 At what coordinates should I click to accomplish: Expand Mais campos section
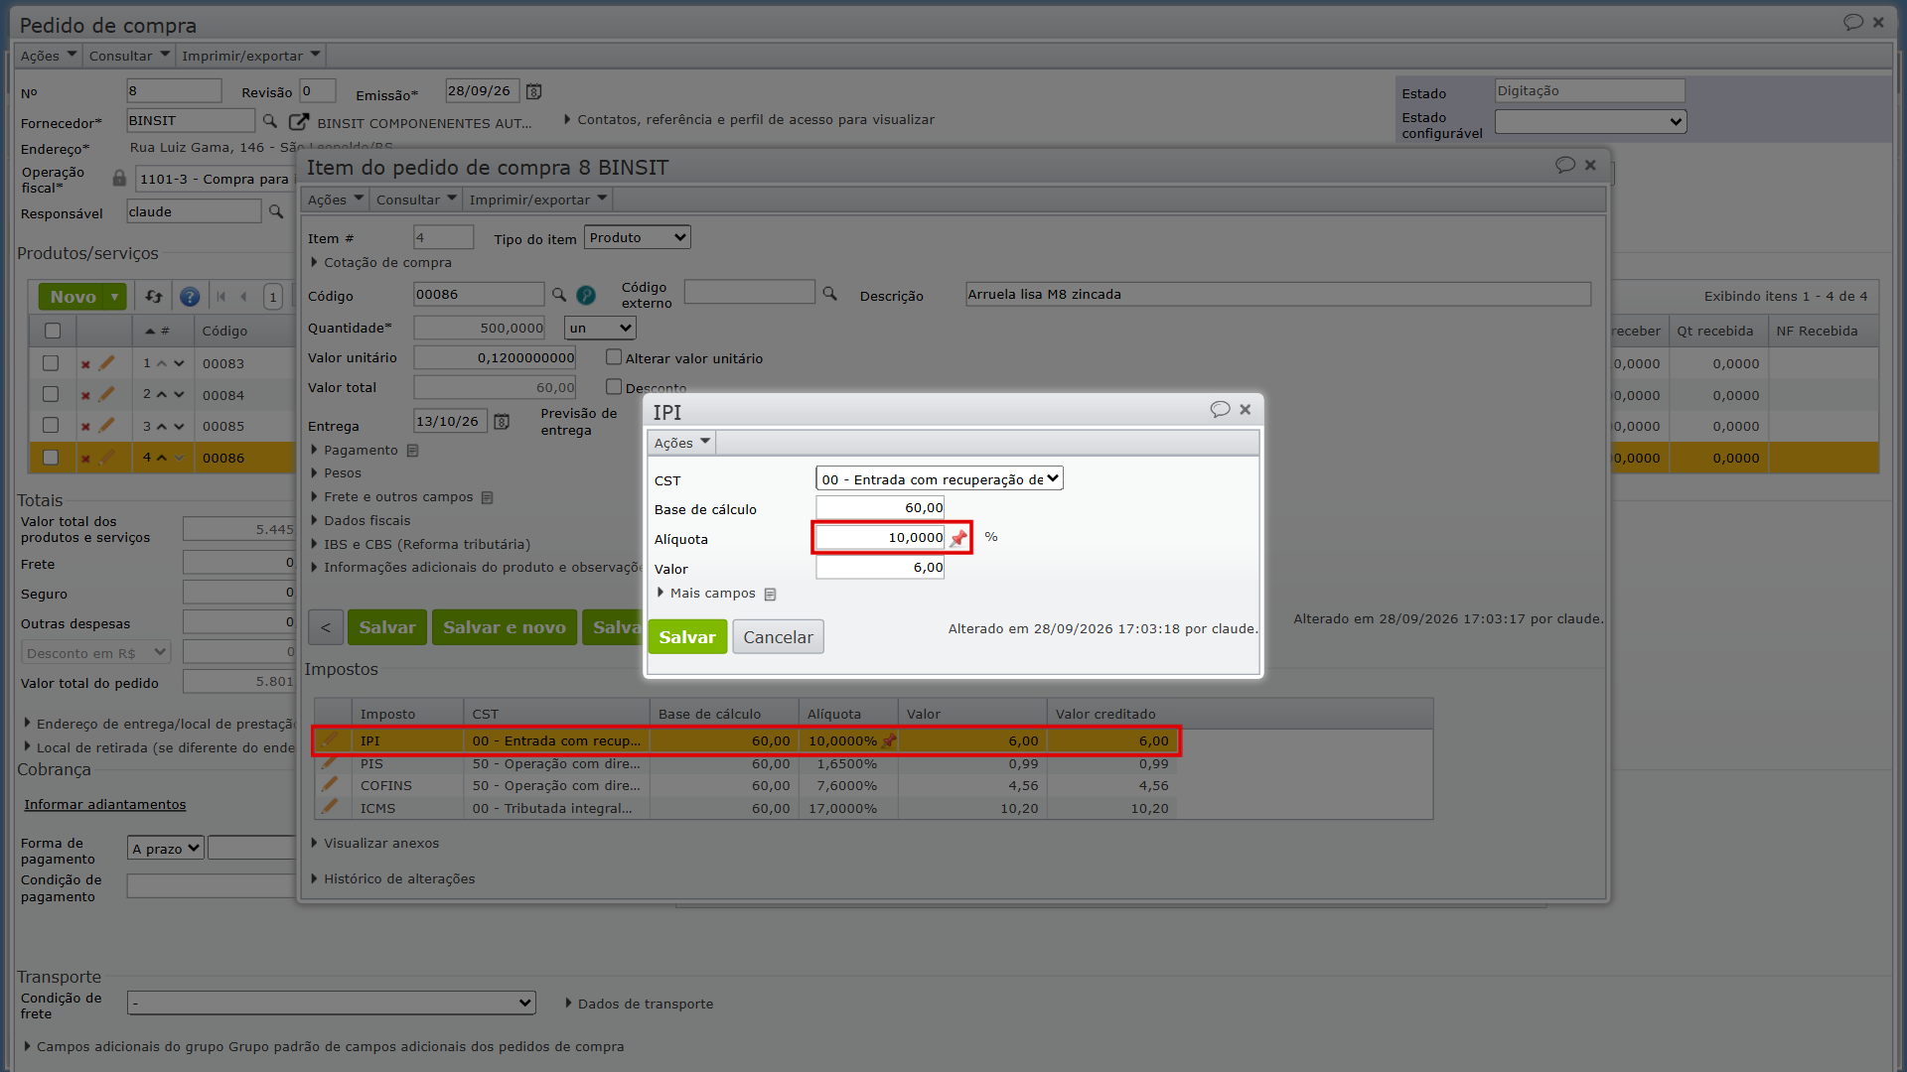tap(706, 594)
